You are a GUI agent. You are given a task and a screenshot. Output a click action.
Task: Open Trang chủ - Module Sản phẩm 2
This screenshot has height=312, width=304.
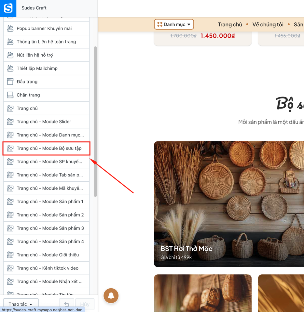click(47, 215)
